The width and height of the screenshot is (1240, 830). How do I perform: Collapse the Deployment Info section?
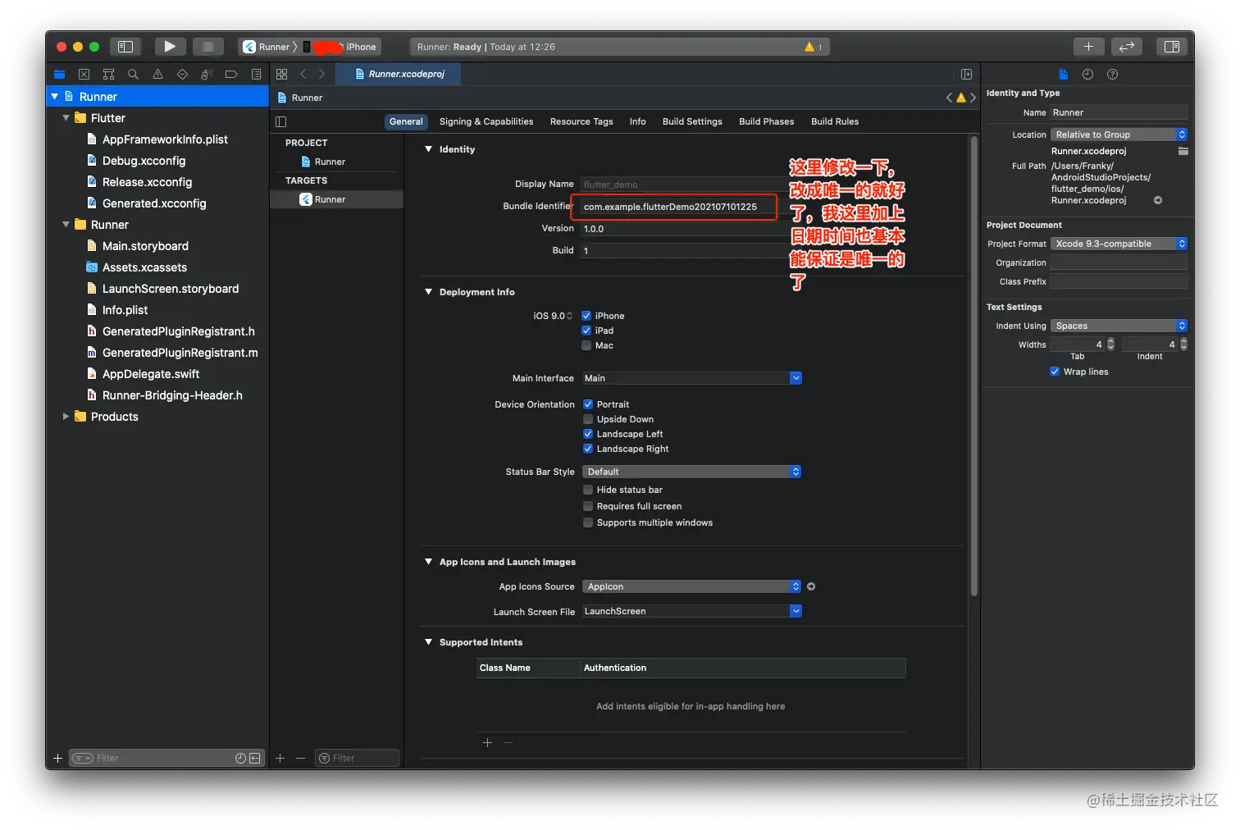point(428,292)
